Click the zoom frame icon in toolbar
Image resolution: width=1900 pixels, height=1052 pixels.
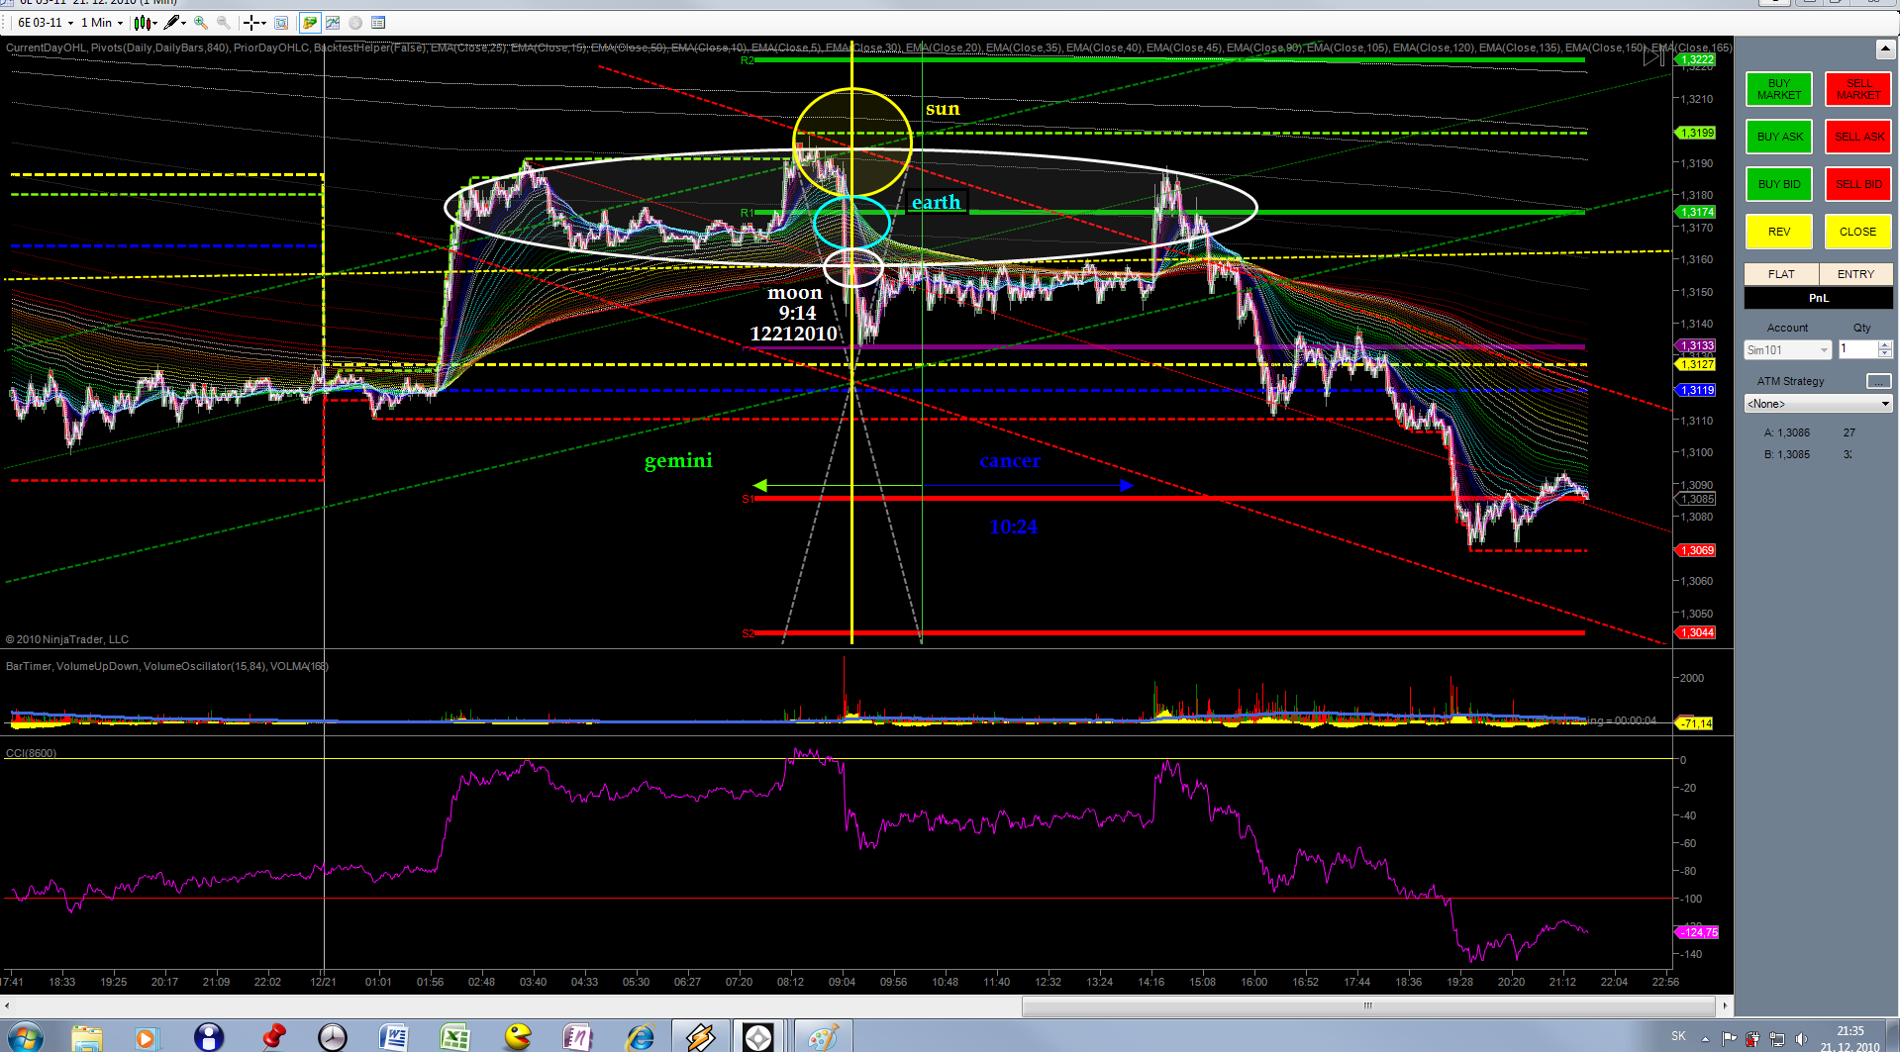[x=281, y=23]
